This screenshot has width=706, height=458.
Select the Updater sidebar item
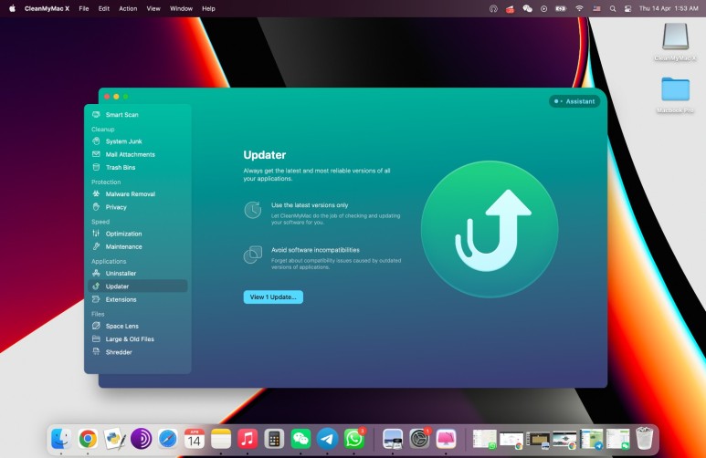click(138, 286)
